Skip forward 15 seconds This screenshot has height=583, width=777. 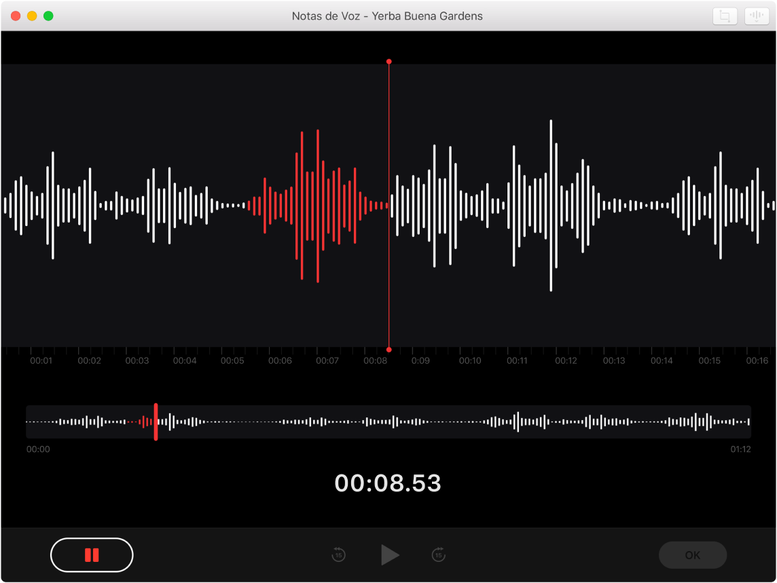[438, 555]
